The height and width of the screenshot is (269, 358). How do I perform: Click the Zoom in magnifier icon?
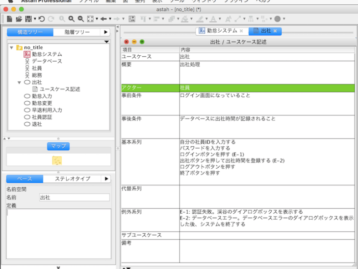tap(72, 19)
